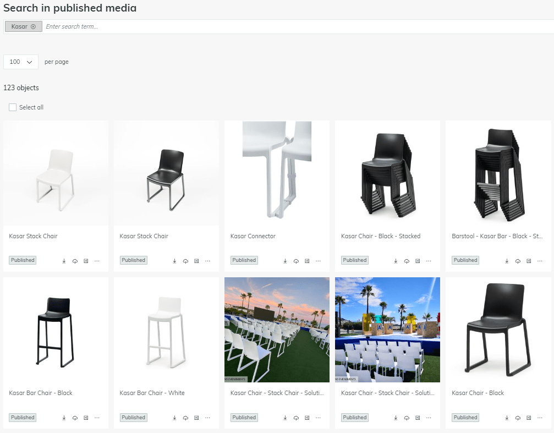
Task: Click cloud icon on Kasar Chair - Black card
Action: click(x=518, y=418)
